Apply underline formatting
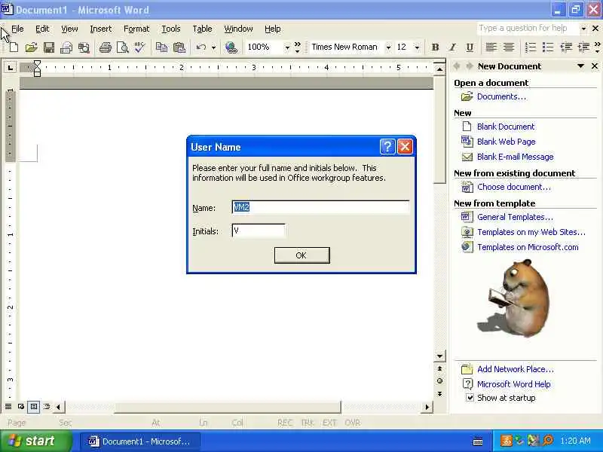Screen dimensions: 603x452 [470, 47]
